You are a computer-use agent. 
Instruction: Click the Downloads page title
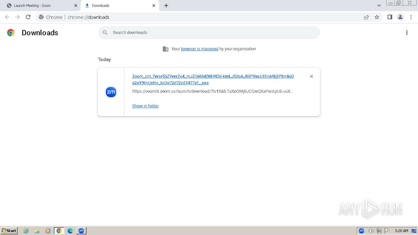point(40,33)
